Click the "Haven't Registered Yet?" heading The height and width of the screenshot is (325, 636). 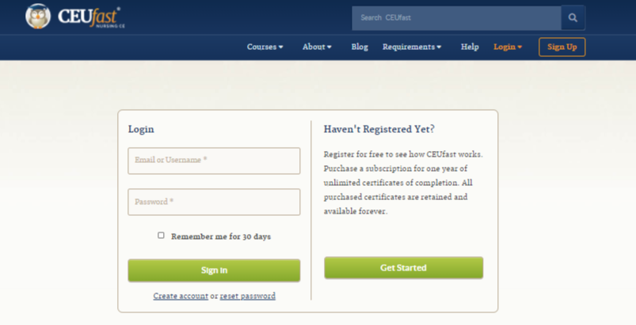pos(379,129)
